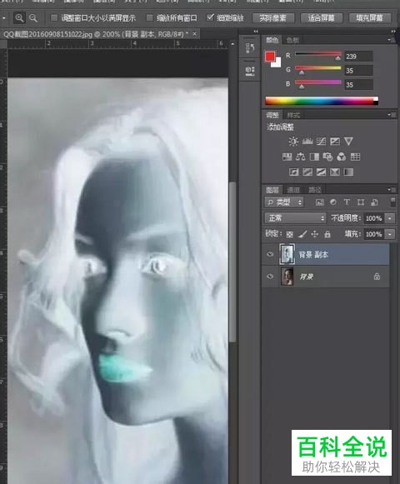Add a Posterize adjustment layer
The image size is (400, 484).
(x=307, y=172)
